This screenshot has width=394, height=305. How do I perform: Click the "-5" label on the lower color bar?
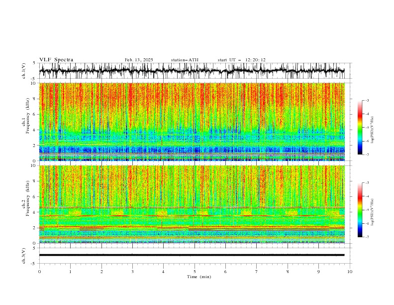(x=367, y=210)
